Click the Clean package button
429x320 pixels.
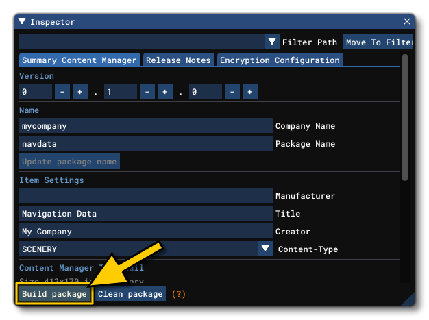point(130,294)
